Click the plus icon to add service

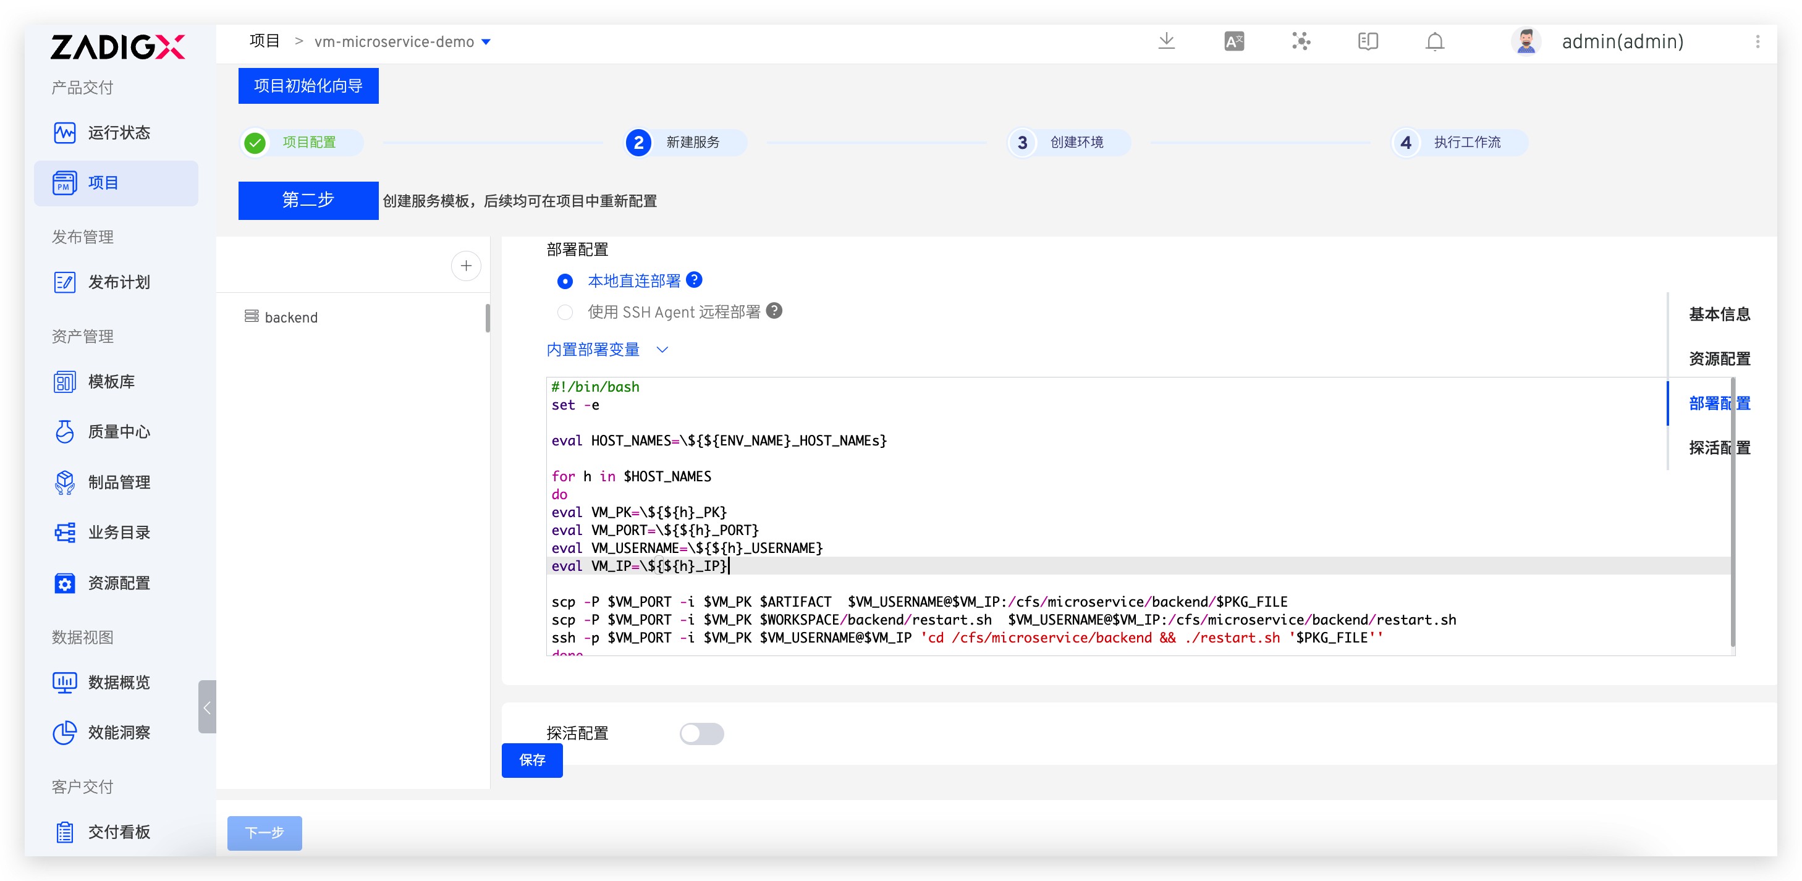(466, 266)
